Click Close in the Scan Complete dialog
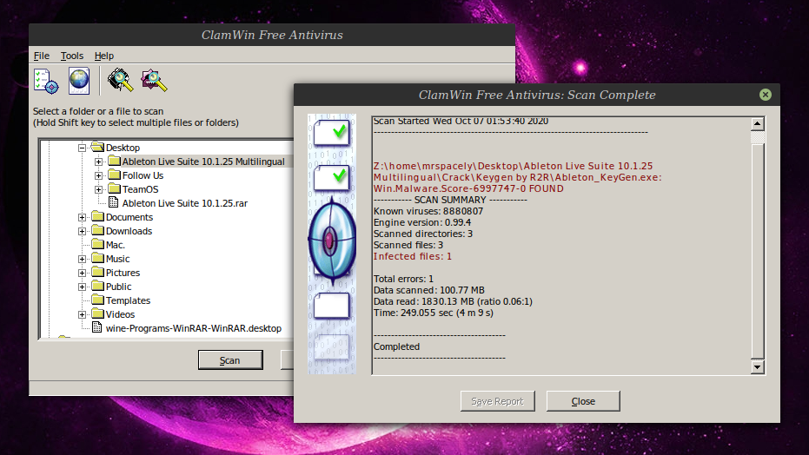 [583, 401]
